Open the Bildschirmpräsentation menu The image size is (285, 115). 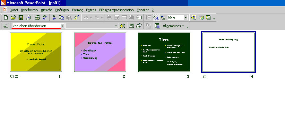click(x=116, y=10)
